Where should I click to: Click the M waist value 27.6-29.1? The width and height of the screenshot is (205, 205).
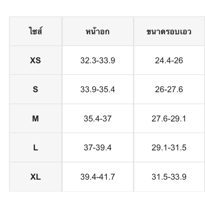(x=169, y=118)
